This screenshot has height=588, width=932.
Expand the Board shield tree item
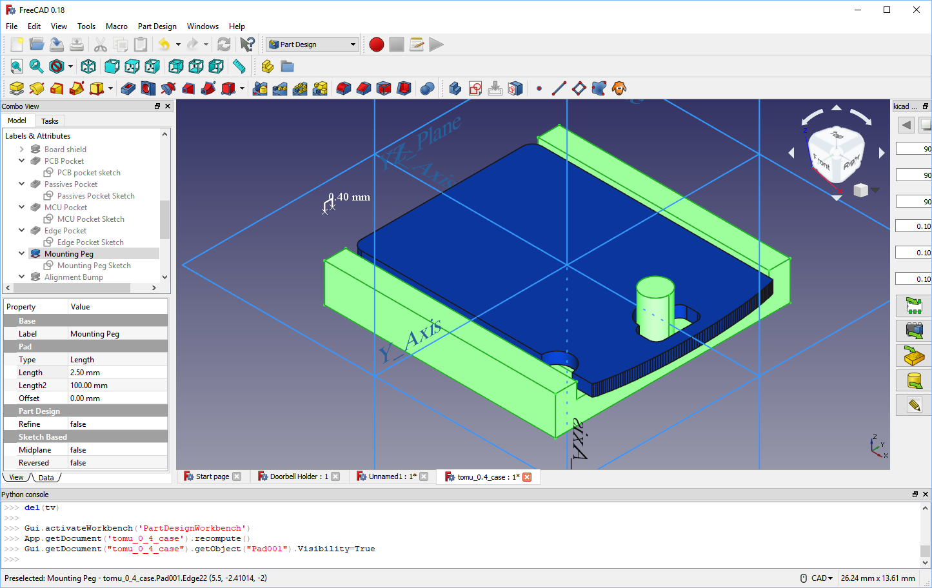coord(21,149)
